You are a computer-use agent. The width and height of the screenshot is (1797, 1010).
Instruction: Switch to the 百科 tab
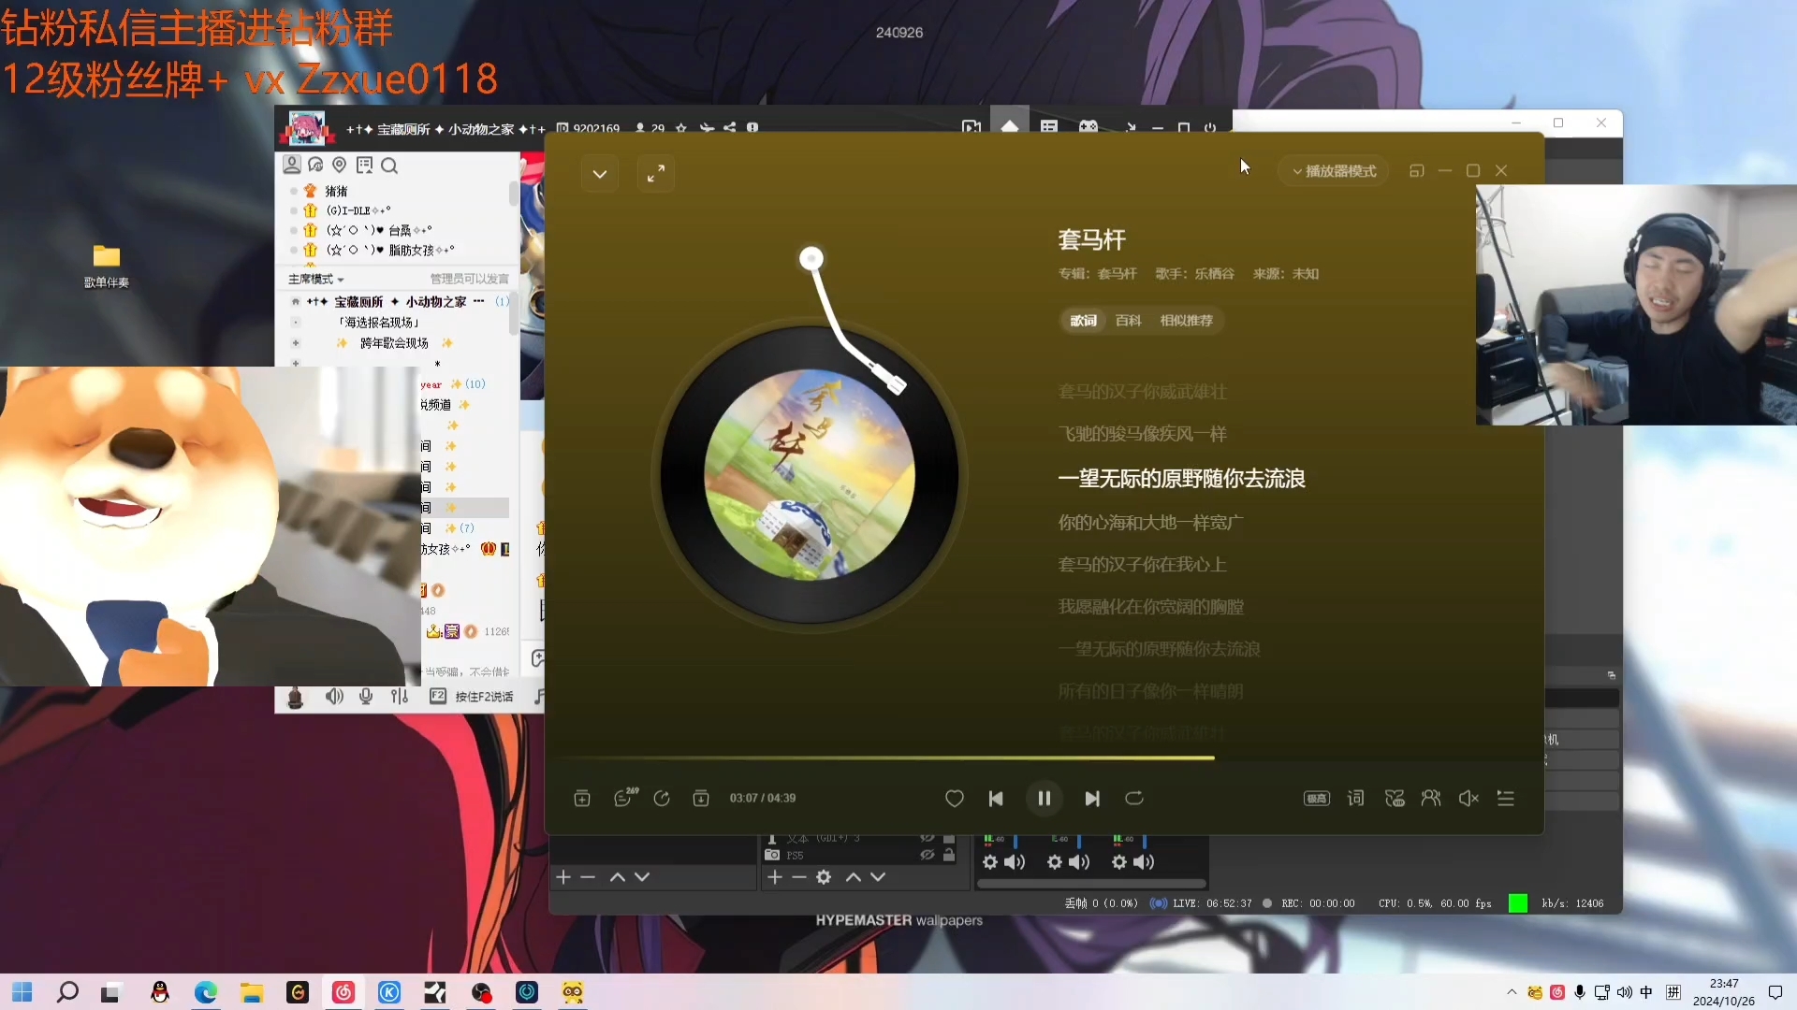click(x=1128, y=321)
